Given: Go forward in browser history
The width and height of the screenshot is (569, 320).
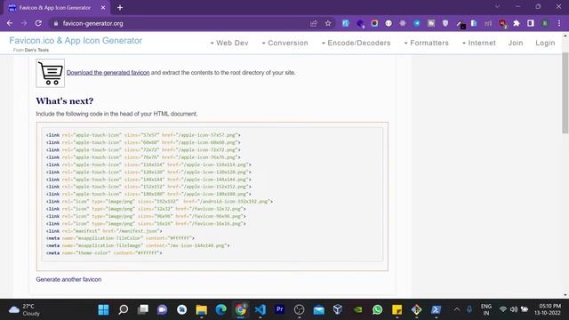Looking at the screenshot, I should pos(24,23).
